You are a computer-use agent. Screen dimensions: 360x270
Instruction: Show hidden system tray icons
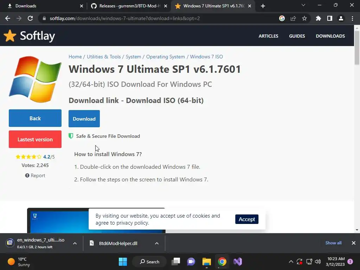[291, 262]
